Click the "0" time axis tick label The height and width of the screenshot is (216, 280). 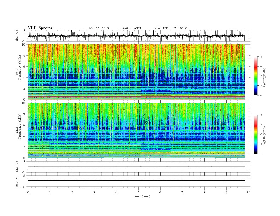click(28, 192)
